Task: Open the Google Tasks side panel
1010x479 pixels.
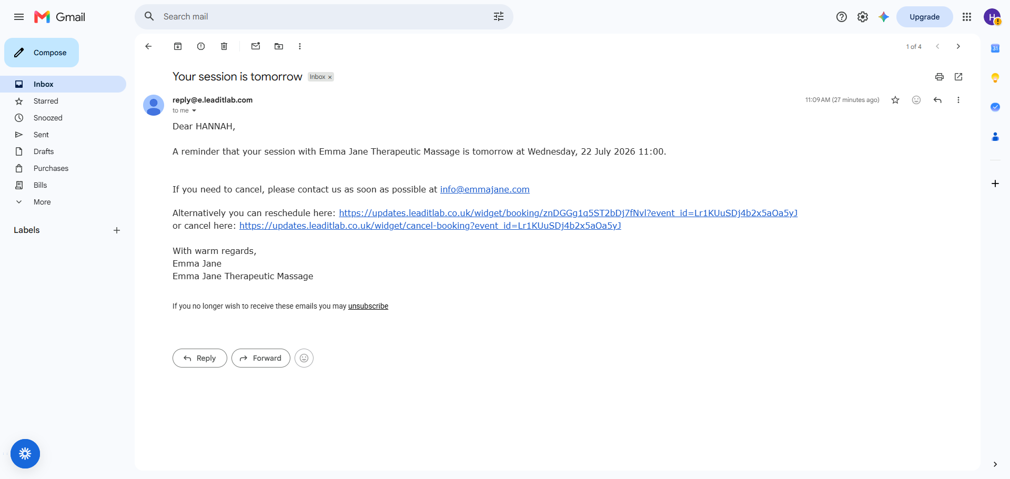Action: click(x=995, y=107)
